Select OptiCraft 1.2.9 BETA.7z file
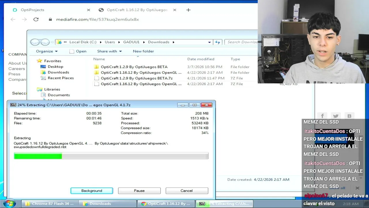This screenshot has width=369, height=208. pyautogui.click(x=137, y=78)
